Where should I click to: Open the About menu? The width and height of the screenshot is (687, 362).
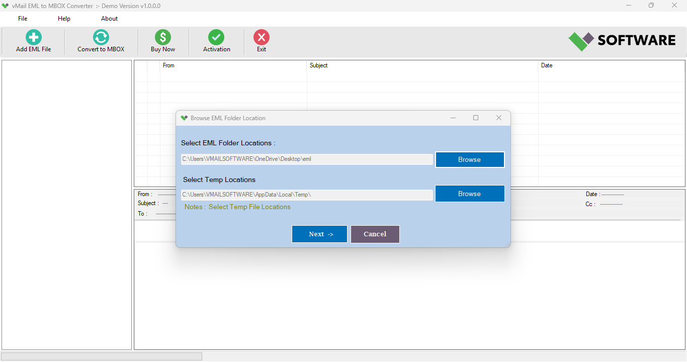tap(109, 18)
